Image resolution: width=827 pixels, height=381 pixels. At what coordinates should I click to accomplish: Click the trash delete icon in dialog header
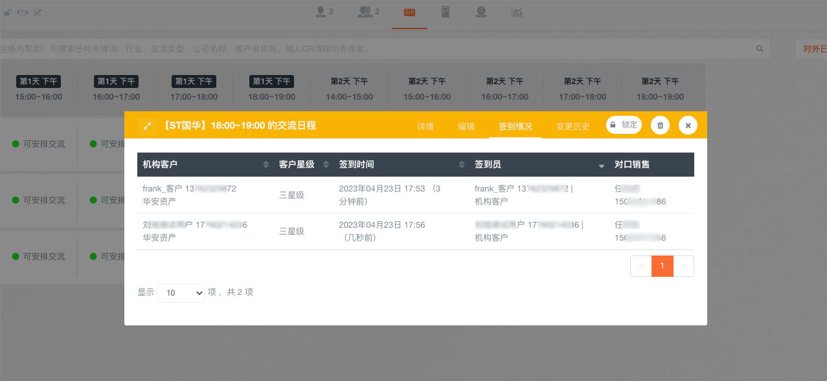(x=660, y=125)
